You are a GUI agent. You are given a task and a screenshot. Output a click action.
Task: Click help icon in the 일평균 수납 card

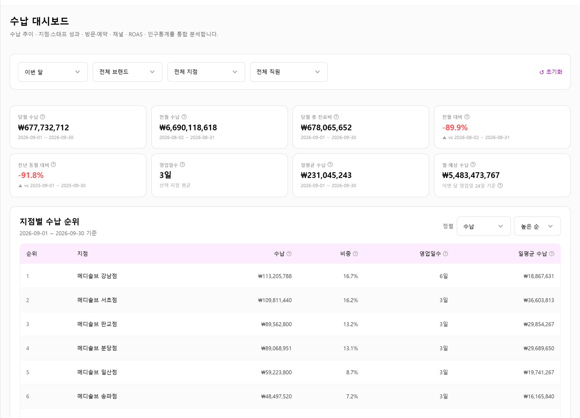[x=330, y=165]
